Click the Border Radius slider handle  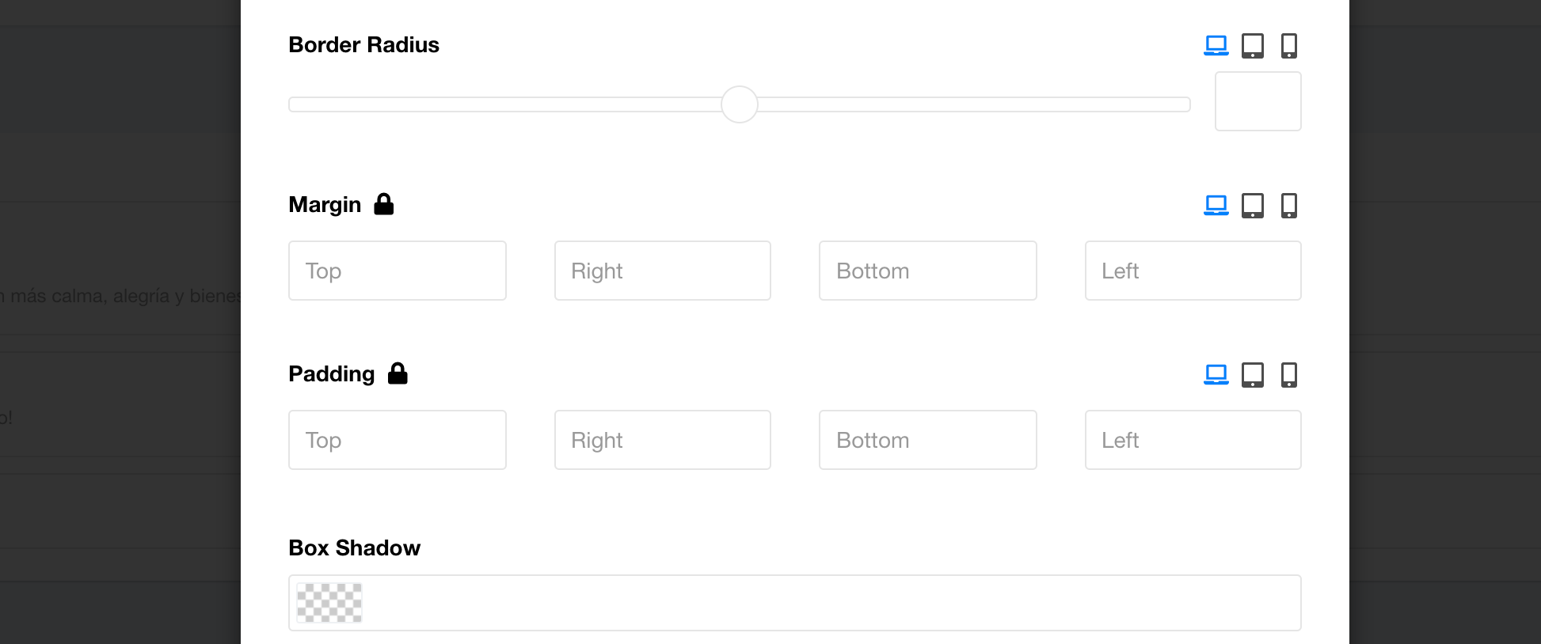(740, 104)
